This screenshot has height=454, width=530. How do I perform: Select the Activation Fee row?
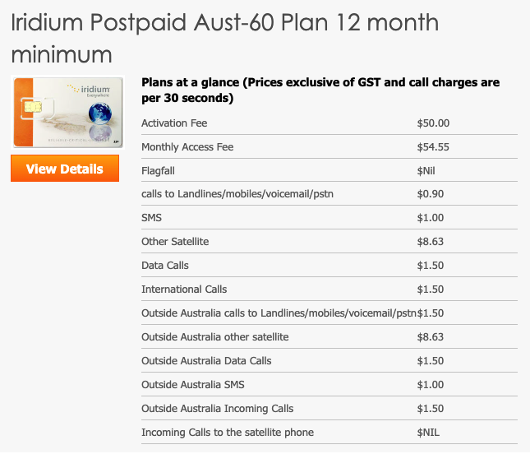(x=330, y=123)
